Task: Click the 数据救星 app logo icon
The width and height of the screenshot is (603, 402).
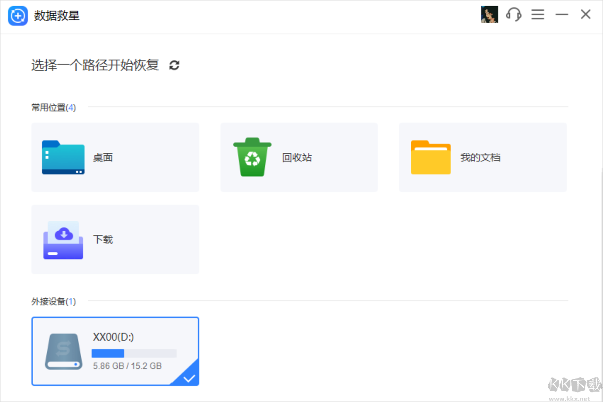Action: pos(17,15)
